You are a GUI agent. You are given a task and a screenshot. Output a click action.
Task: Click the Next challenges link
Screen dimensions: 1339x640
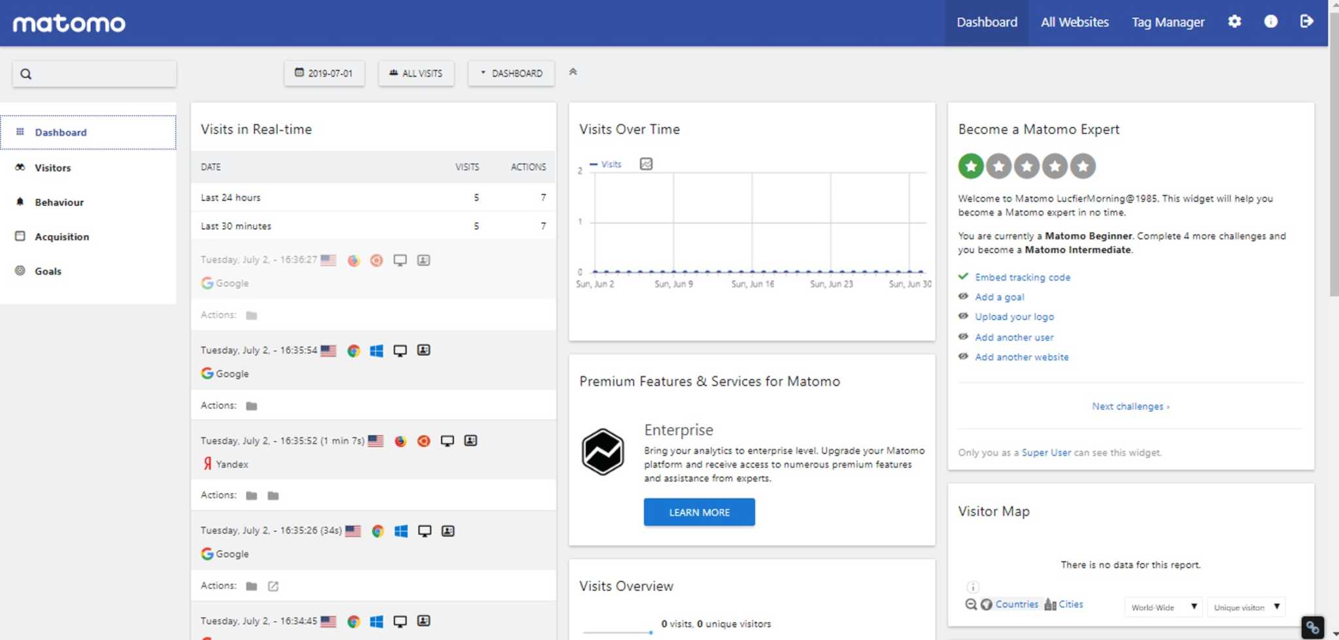pyautogui.click(x=1130, y=407)
